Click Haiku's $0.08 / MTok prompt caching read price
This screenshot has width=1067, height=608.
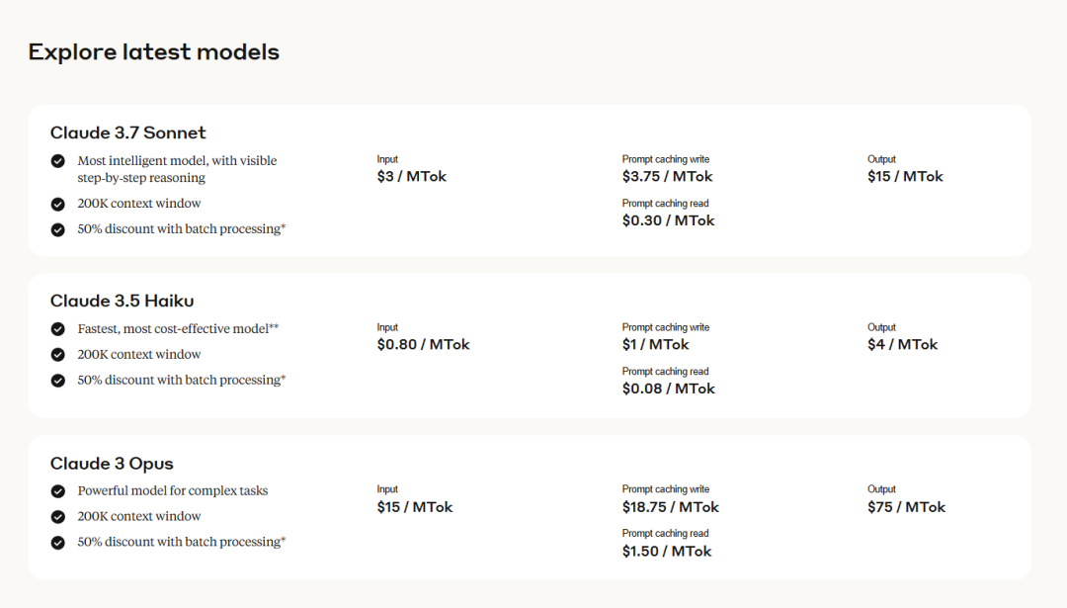click(x=669, y=389)
